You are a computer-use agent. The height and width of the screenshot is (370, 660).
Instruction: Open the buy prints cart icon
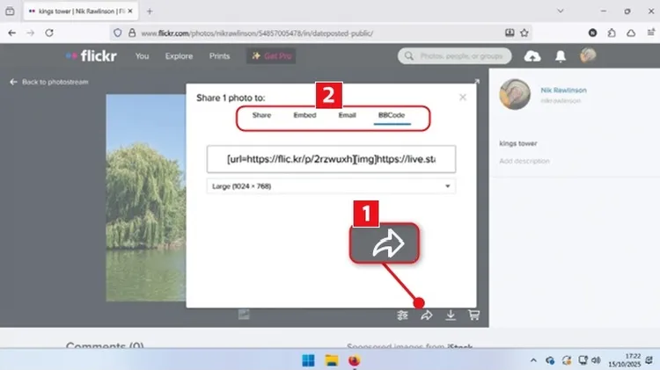(x=473, y=315)
